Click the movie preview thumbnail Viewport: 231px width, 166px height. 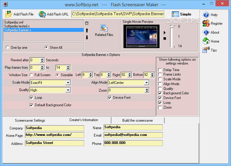141,36
